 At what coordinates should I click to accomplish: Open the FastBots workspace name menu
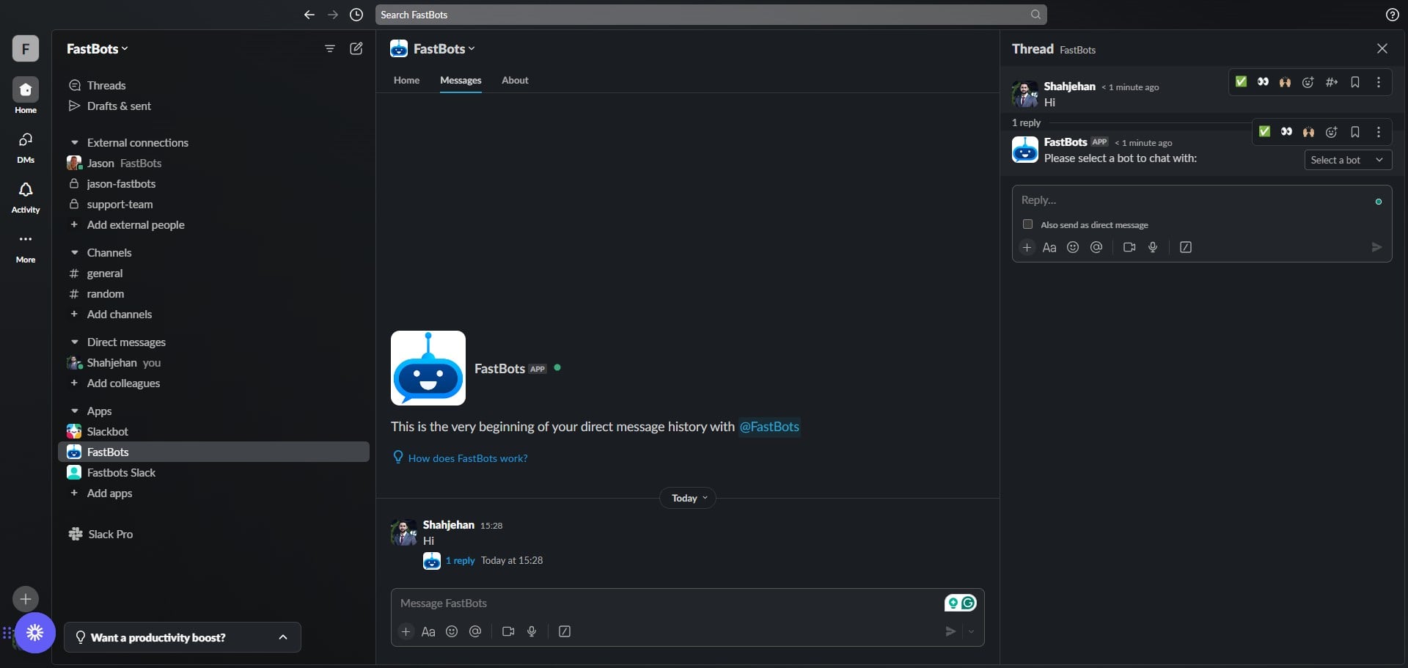pyautogui.click(x=98, y=48)
